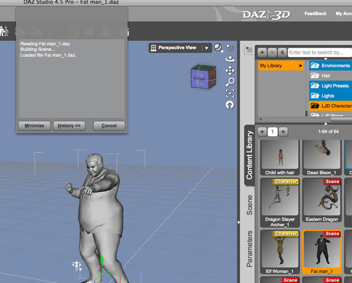This screenshot has height=283, width=352.
Task: Click History >> in the loading dialog
Action: [69, 126]
